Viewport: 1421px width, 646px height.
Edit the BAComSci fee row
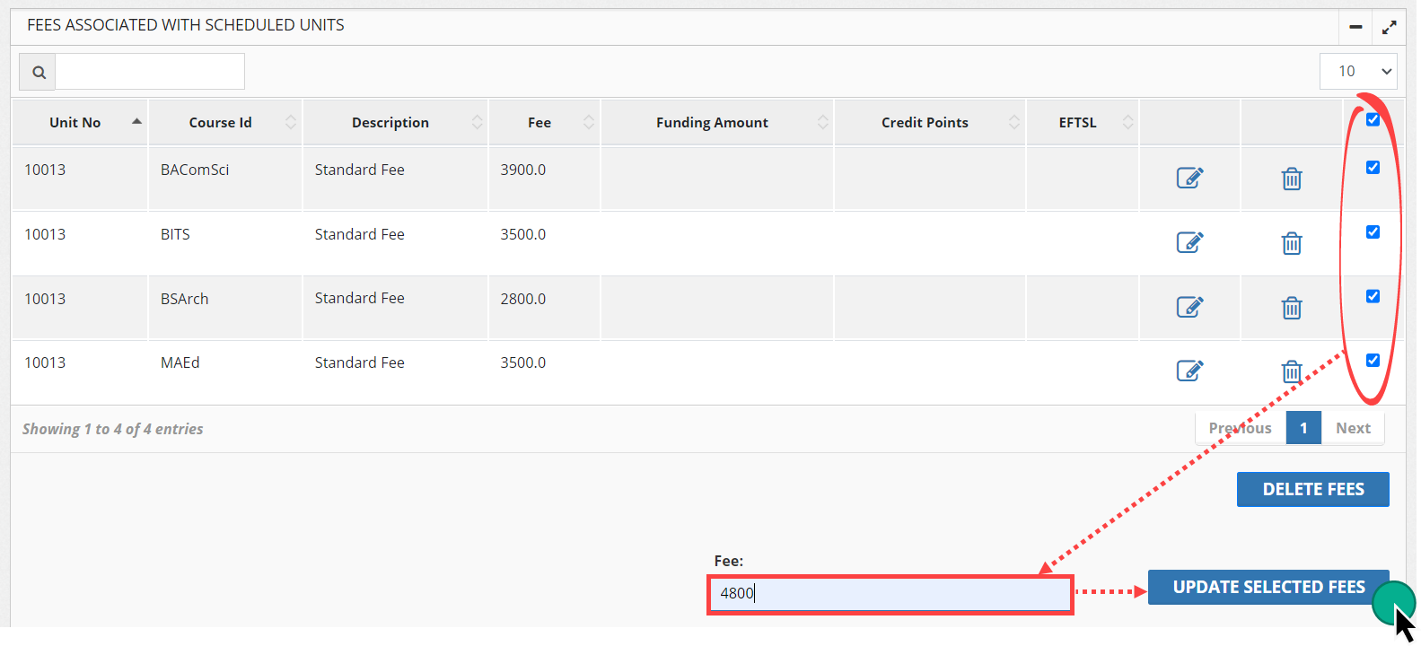pyautogui.click(x=1189, y=178)
